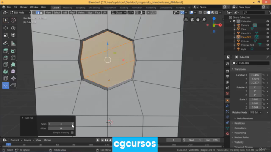Click the Scale Z field
271x152 pixels.
pos(255,107)
